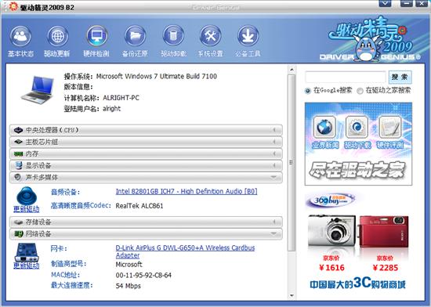The height and width of the screenshot is (307, 431).
Task: Click the scrollbar up arrow
Action: (x=292, y=70)
